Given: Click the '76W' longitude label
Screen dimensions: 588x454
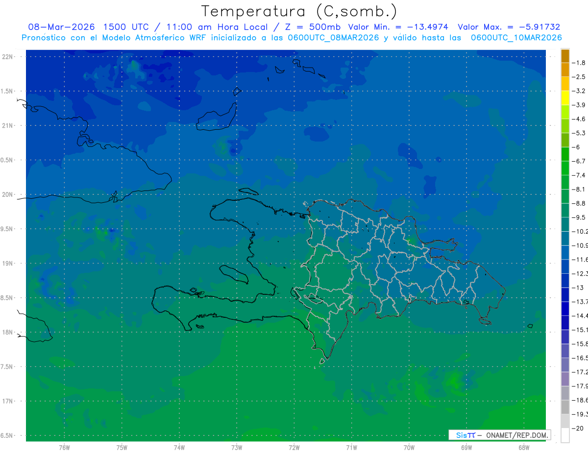Looking at the screenshot, I should (x=64, y=448).
